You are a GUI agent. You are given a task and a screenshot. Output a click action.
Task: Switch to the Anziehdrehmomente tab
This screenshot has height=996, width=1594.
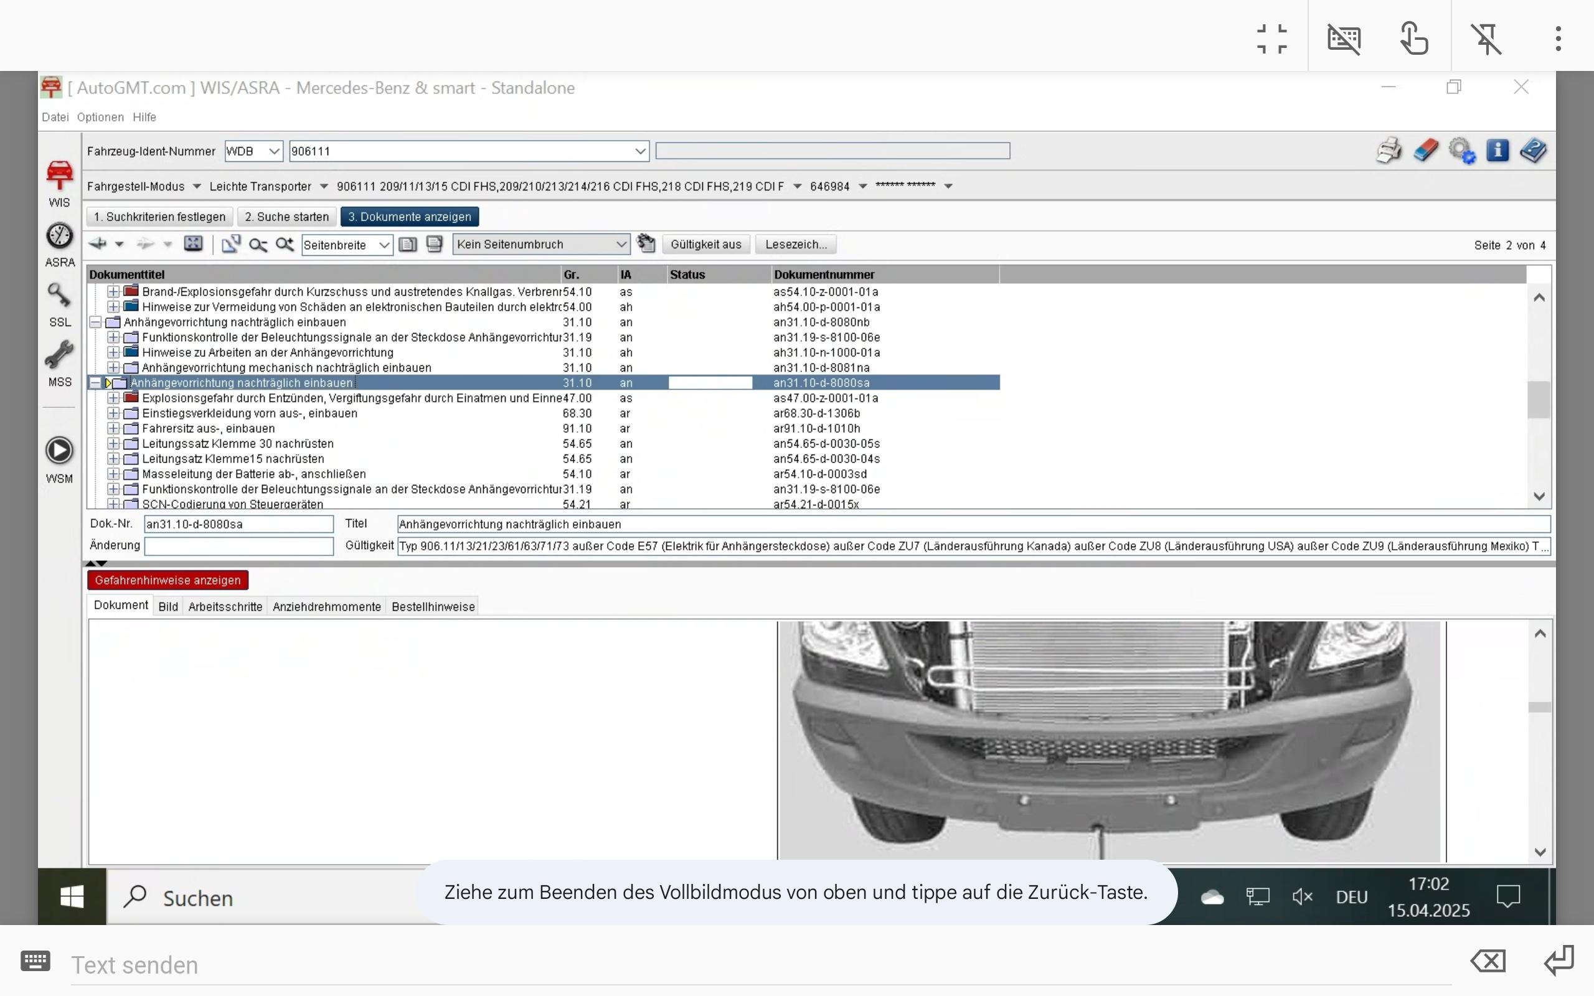pyautogui.click(x=327, y=607)
